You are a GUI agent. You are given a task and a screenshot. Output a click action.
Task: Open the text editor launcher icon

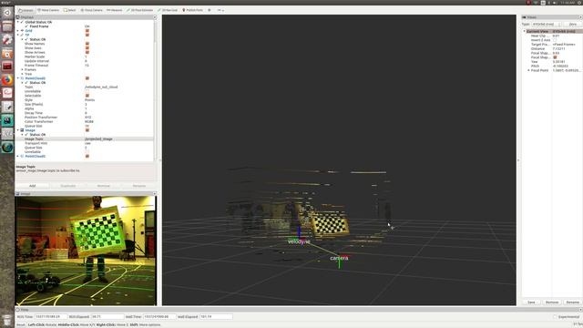point(7,107)
